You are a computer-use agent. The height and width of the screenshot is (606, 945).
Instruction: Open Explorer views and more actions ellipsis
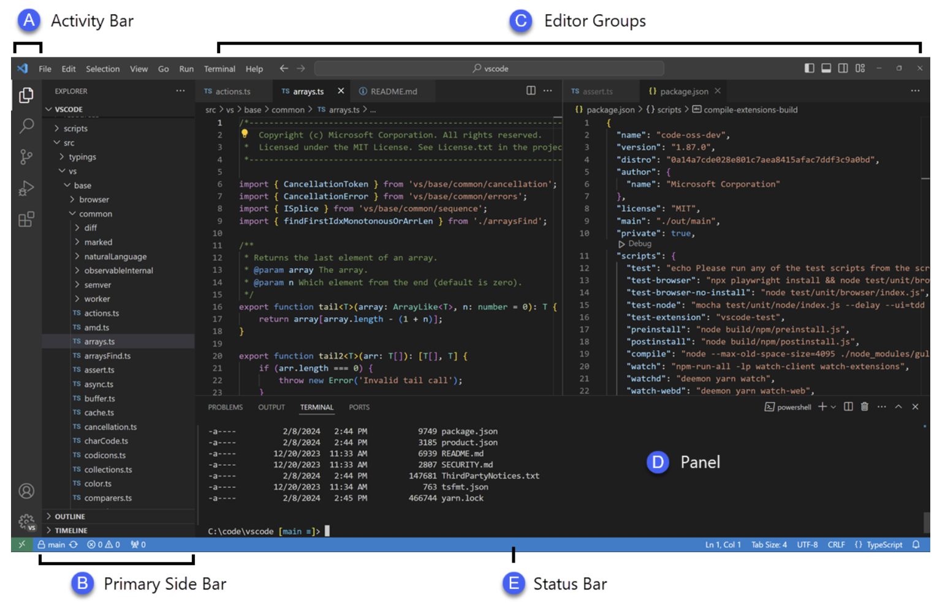pos(180,91)
